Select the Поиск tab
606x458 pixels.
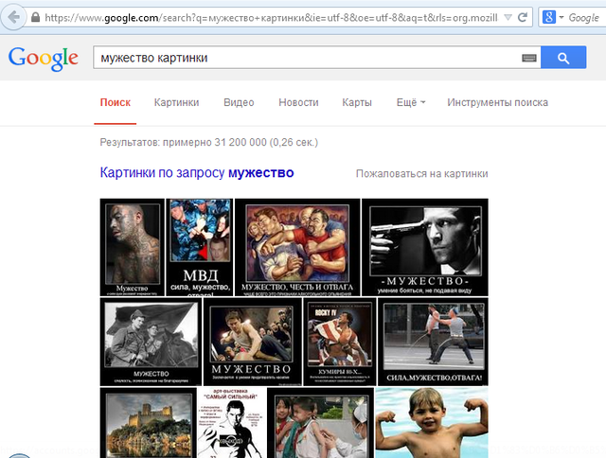(116, 102)
